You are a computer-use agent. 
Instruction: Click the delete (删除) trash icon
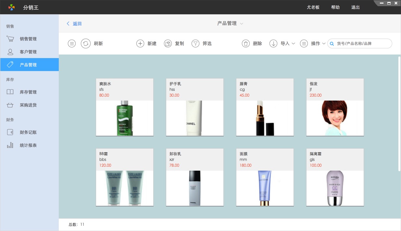tap(246, 43)
